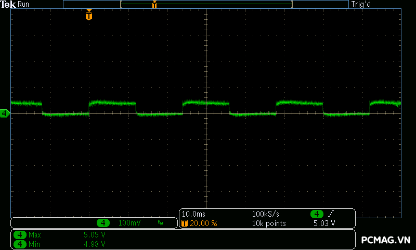Click the Trig'd trigger status

(x=360, y=4)
